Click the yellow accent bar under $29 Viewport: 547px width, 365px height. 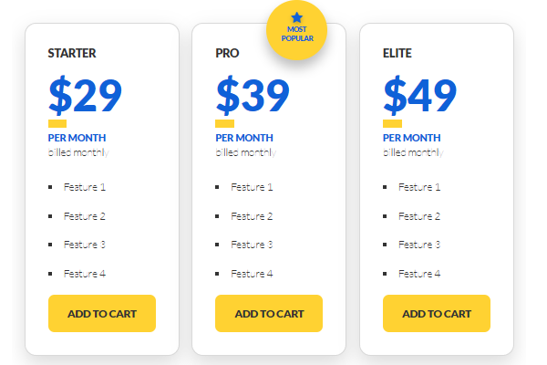(57, 123)
